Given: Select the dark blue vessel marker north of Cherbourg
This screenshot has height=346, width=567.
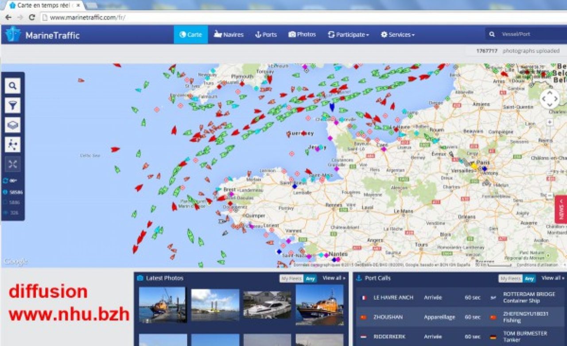Looking at the screenshot, I should 332,107.
